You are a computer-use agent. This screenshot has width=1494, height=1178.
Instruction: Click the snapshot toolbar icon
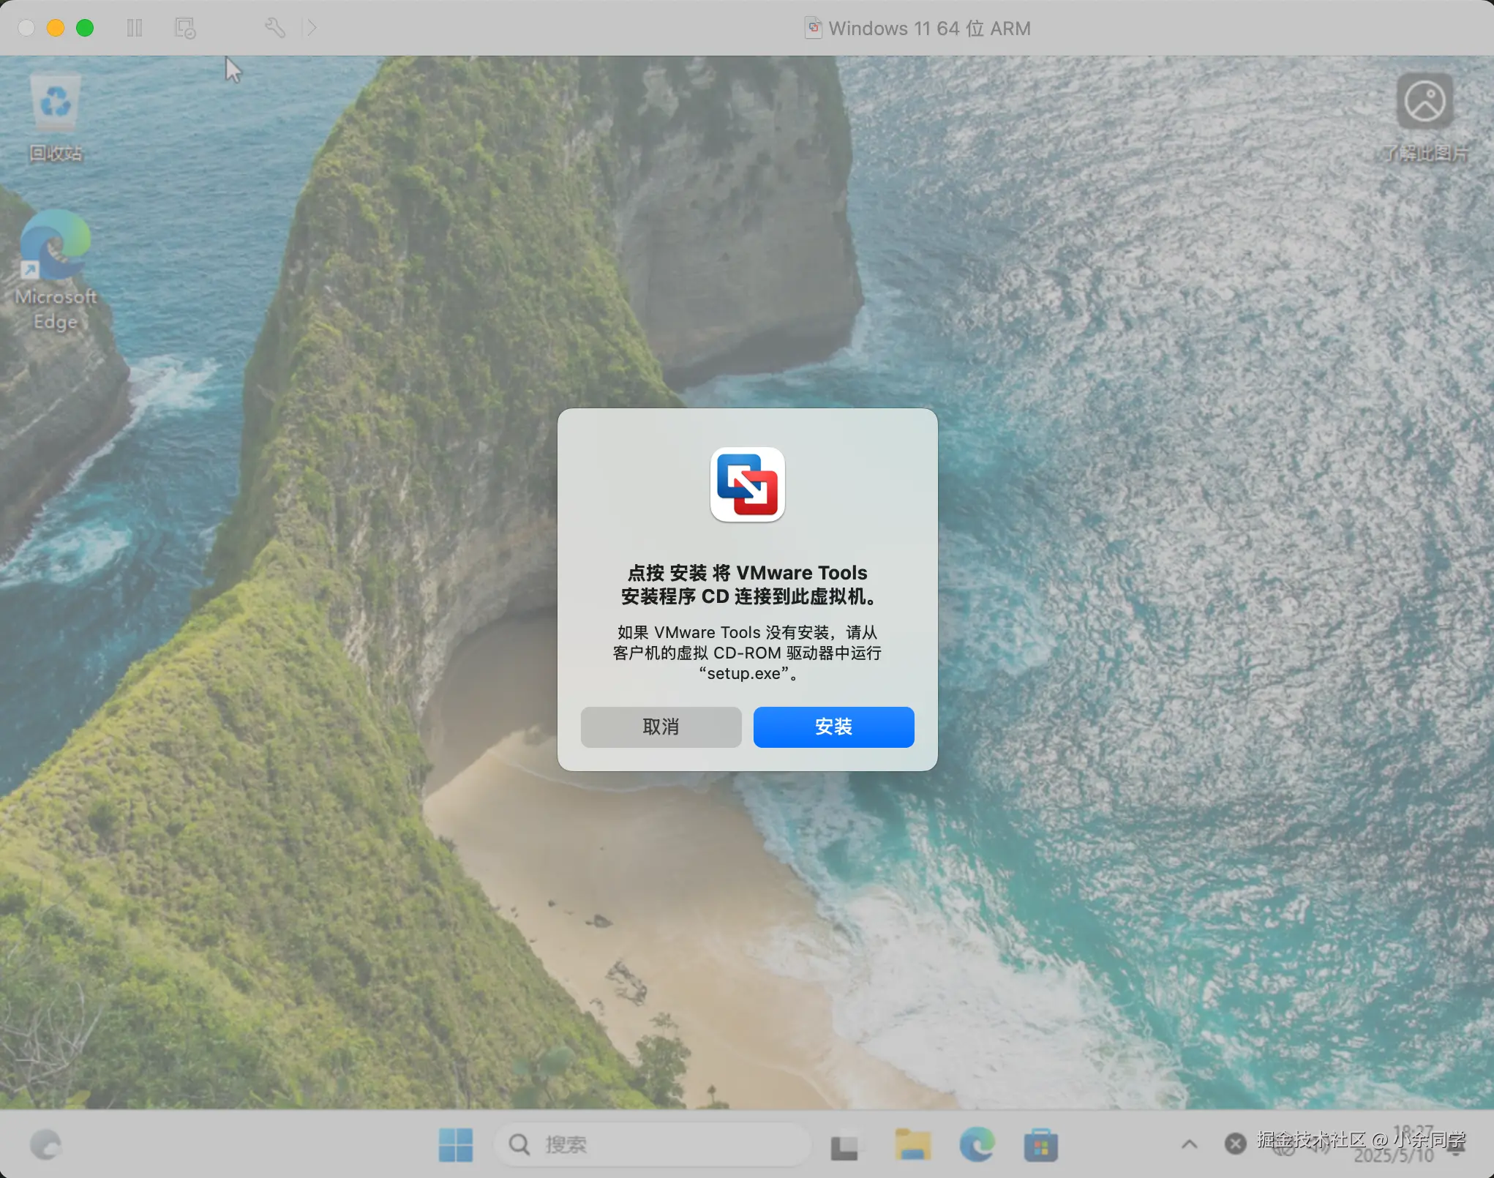pos(185,29)
